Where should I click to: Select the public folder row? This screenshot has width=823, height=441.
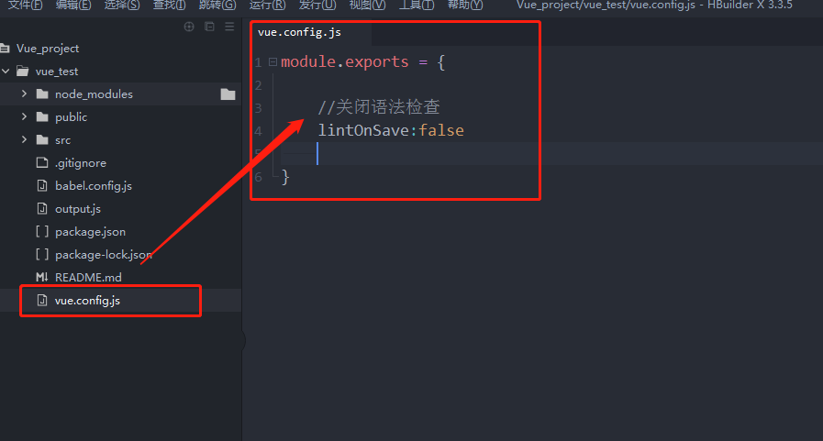[121, 117]
